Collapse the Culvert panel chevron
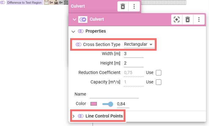Screen dimensions: 209x126 74,19
